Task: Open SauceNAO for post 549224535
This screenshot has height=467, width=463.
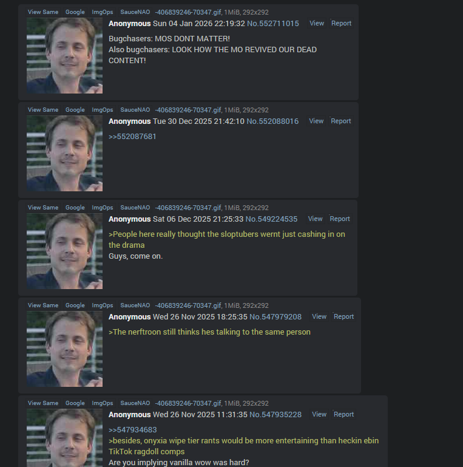Action: point(135,208)
